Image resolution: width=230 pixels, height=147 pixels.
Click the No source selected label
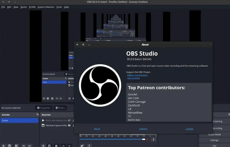pyautogui.click(x=11, y=108)
